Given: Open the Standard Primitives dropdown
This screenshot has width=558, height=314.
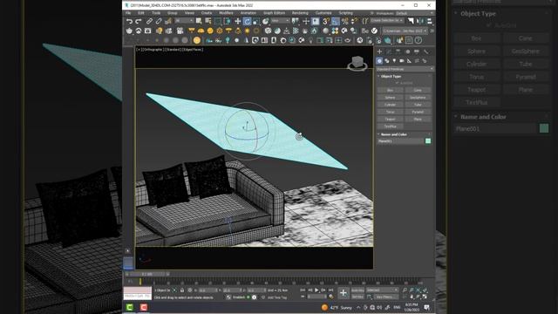Looking at the screenshot, I should point(405,69).
